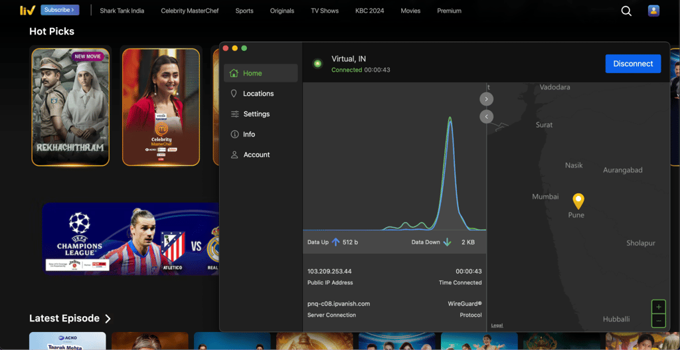This screenshot has height=350, width=680.
Task: Open Sports menu item
Action: click(244, 11)
